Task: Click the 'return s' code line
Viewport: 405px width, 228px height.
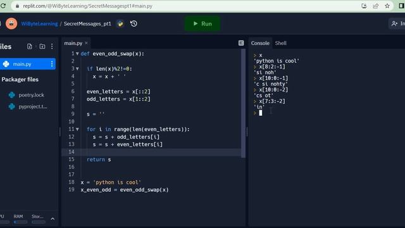Action: tap(99, 160)
